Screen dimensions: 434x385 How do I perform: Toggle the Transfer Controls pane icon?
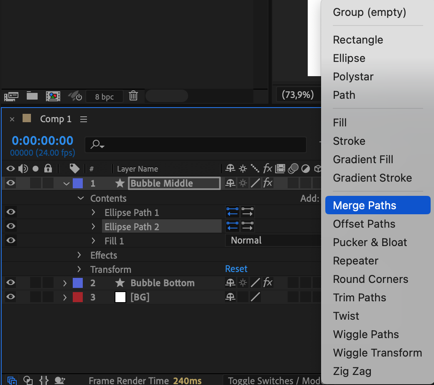pos(28,380)
